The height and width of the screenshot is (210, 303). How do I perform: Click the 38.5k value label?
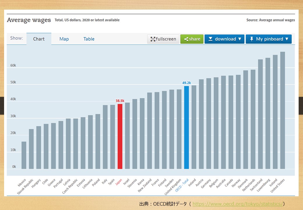[120, 101]
